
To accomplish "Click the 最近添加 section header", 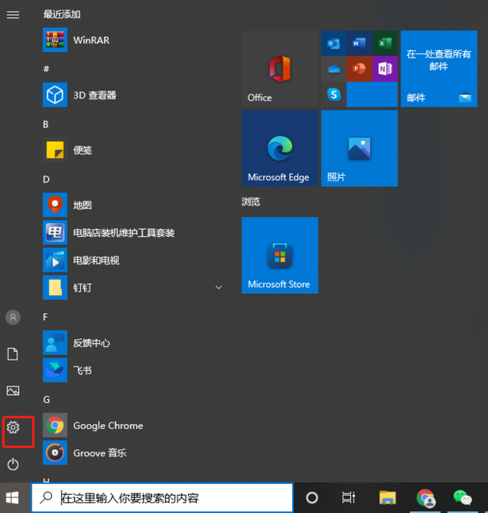I will [62, 14].
